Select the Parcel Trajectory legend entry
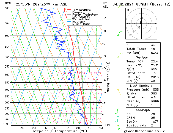 (85, 15)
